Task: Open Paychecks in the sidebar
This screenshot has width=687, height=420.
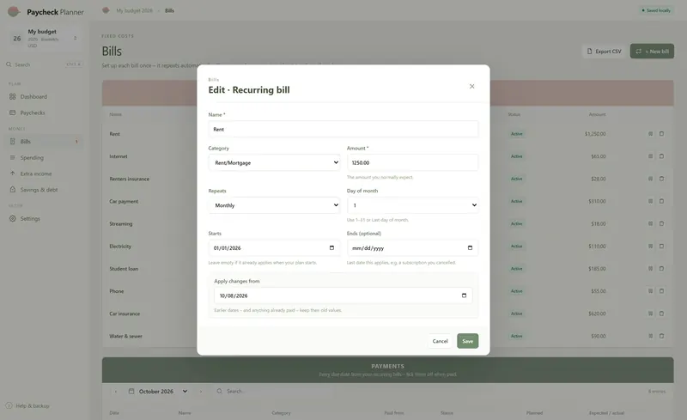Action: (x=44, y=113)
